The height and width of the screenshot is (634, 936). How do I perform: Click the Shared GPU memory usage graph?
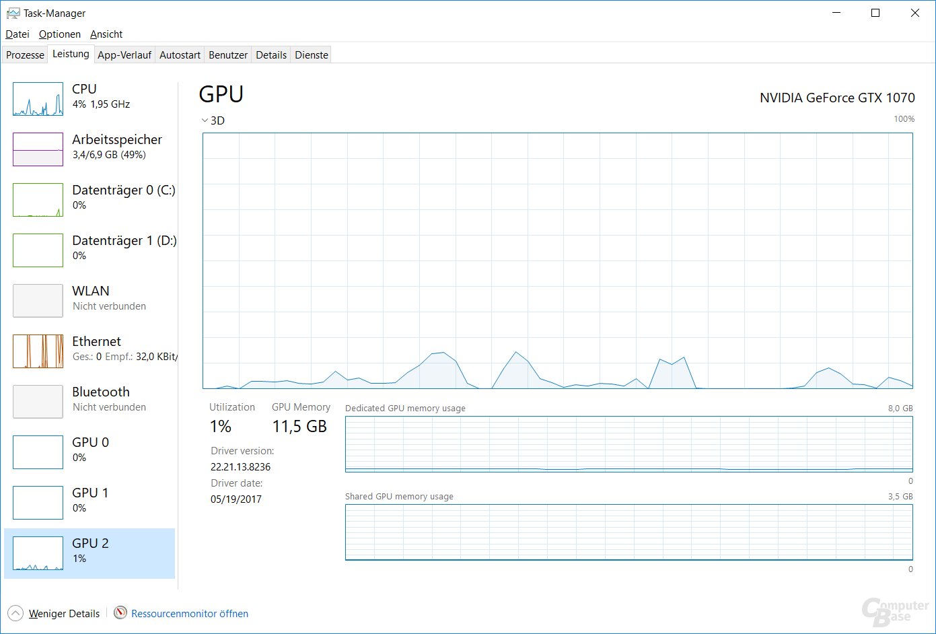coord(629,532)
